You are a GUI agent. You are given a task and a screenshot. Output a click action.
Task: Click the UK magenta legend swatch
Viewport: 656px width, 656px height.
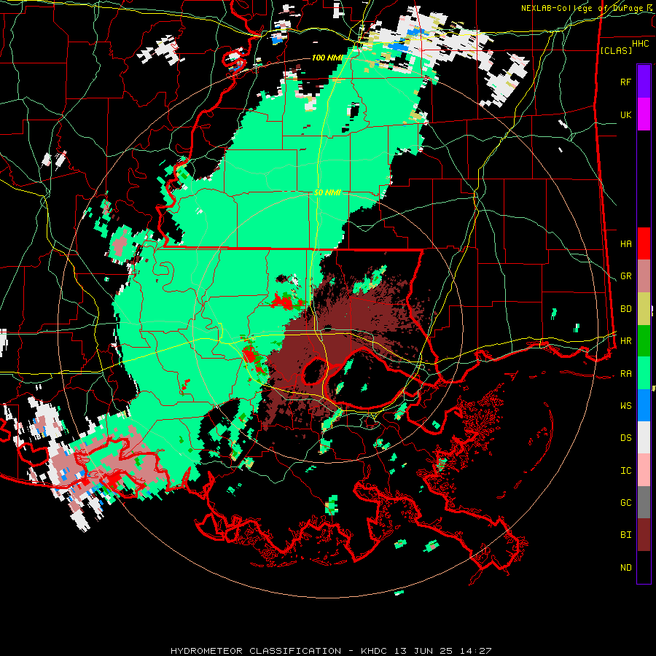pos(644,114)
